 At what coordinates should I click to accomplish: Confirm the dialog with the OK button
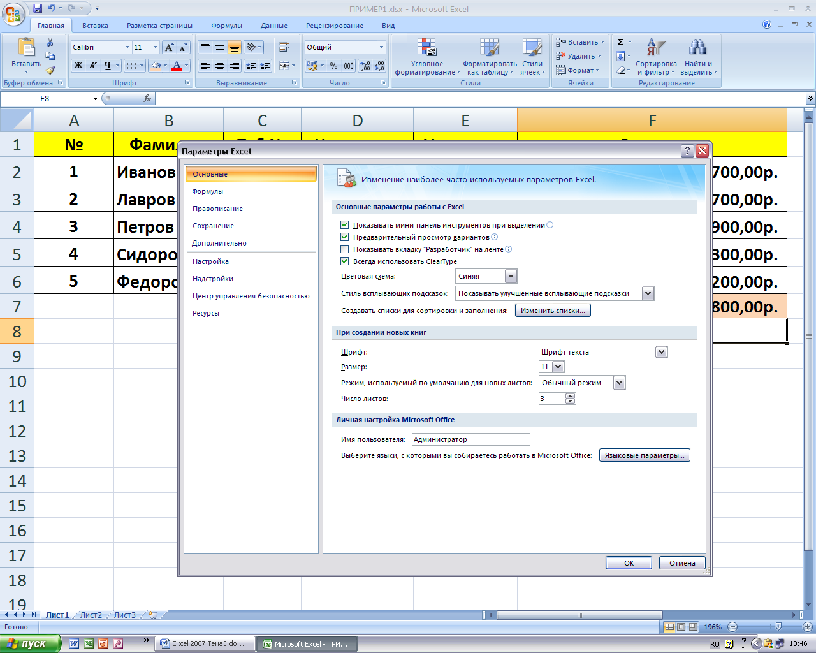point(629,563)
